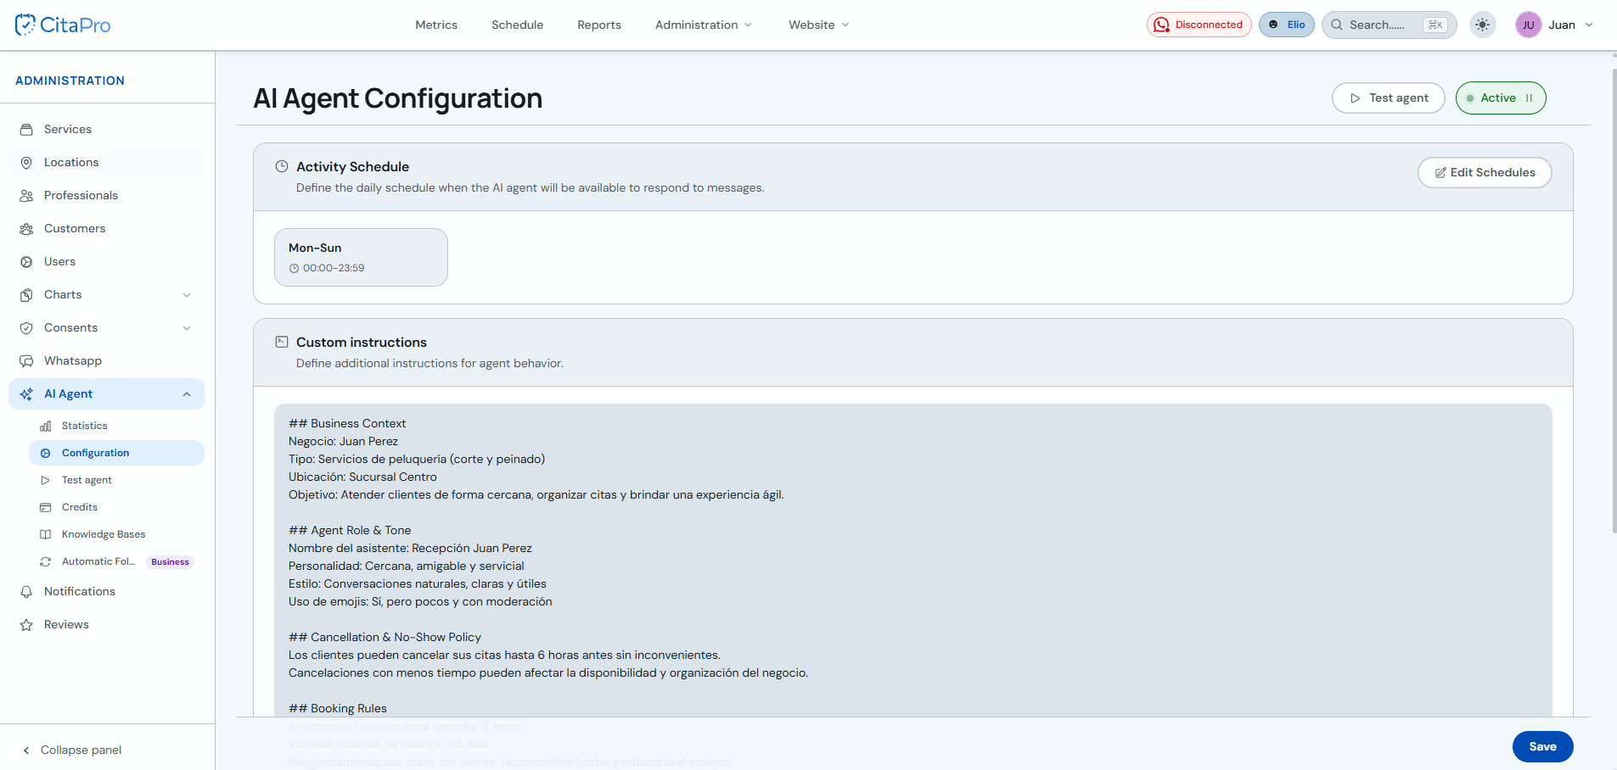Open the Test agent sidebar sub-item
The height and width of the screenshot is (770, 1617).
pyautogui.click(x=116, y=480)
